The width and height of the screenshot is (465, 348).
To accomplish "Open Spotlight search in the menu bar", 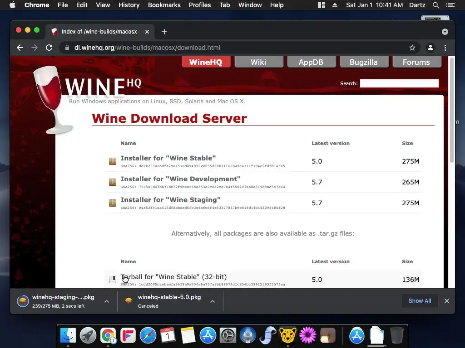I will pos(435,5).
